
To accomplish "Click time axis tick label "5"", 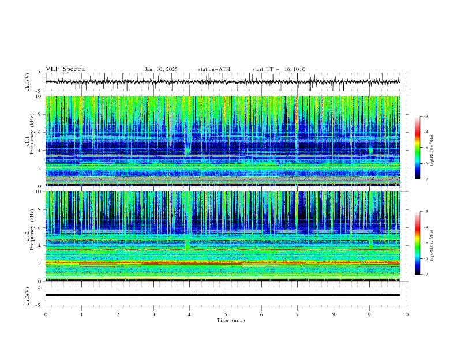I will coord(226,314).
